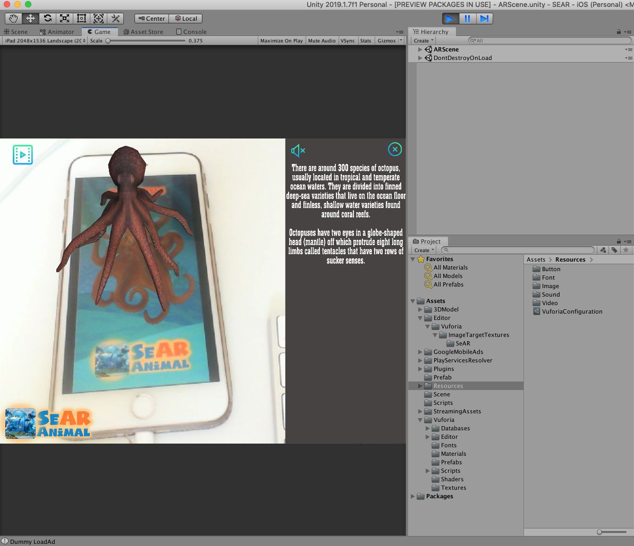Click the Step frame button
This screenshot has height=546, width=634.
tap(484, 19)
